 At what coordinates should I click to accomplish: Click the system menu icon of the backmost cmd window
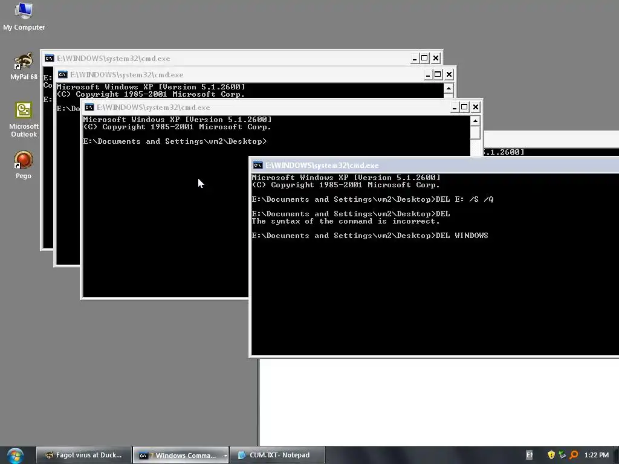[49, 59]
